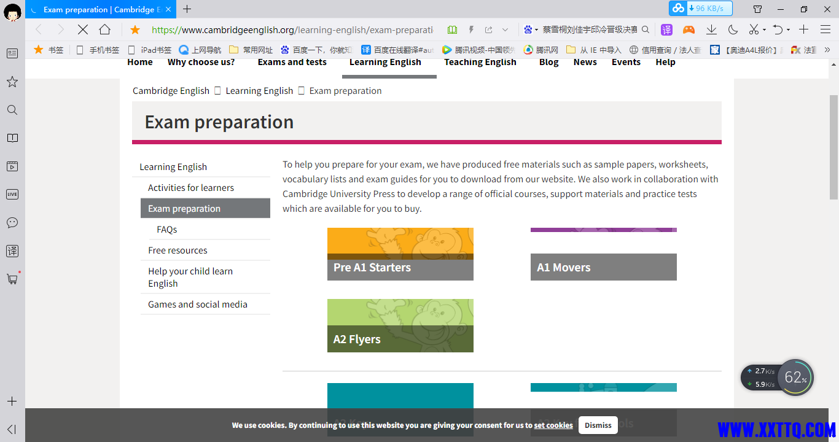This screenshot has width=839, height=442.
Task: Expand the screenshot tool dropdown arrow
Action: coord(764,29)
